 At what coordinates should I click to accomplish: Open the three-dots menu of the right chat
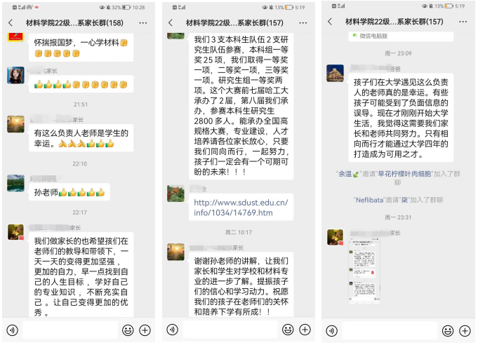click(463, 22)
